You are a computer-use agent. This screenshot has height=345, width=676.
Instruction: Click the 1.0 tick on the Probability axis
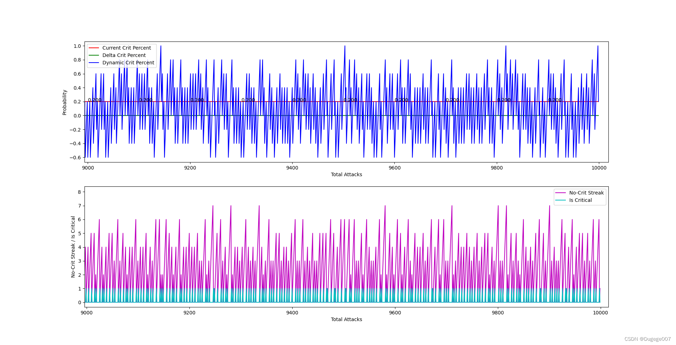point(77,46)
